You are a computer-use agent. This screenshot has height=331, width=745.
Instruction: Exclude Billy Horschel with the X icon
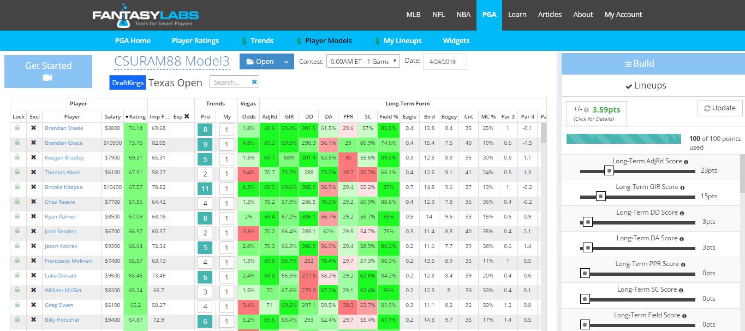[x=33, y=320]
